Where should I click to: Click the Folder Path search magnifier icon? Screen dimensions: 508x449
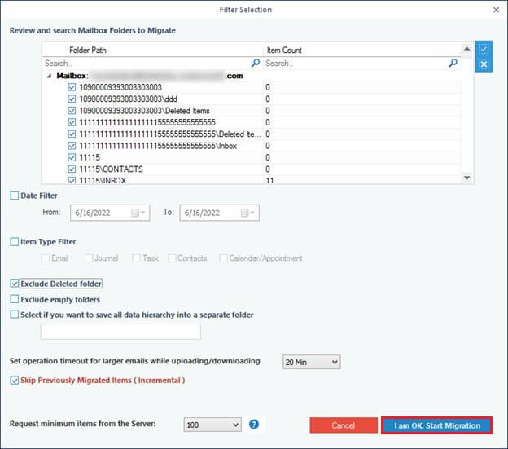click(256, 63)
